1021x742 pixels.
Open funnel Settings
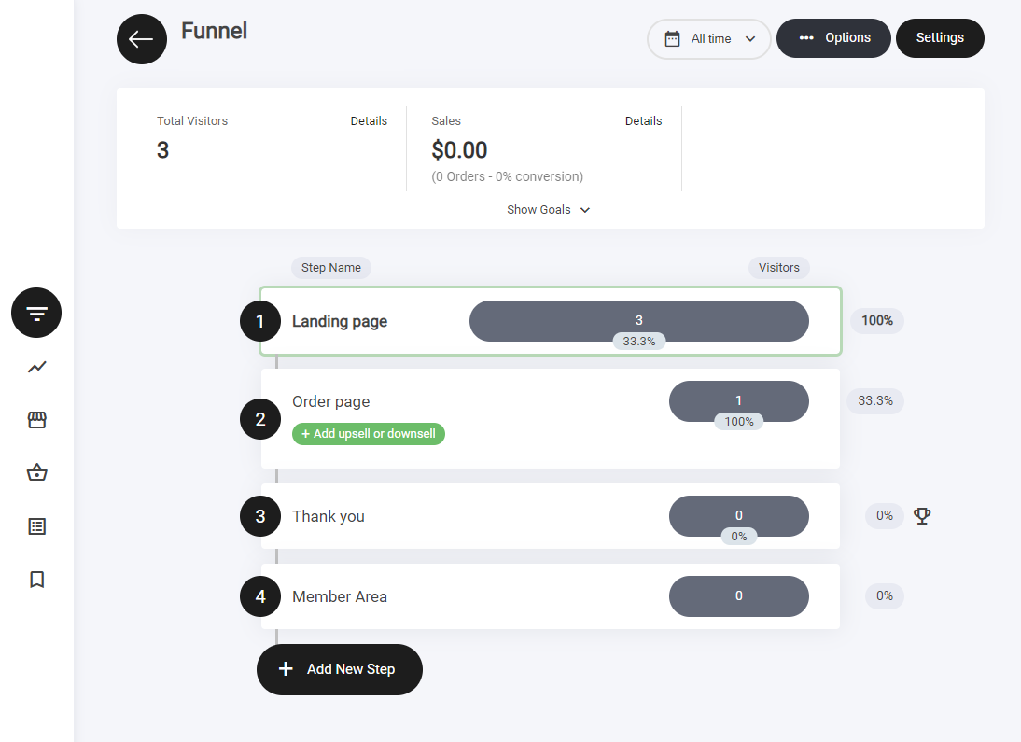(940, 38)
